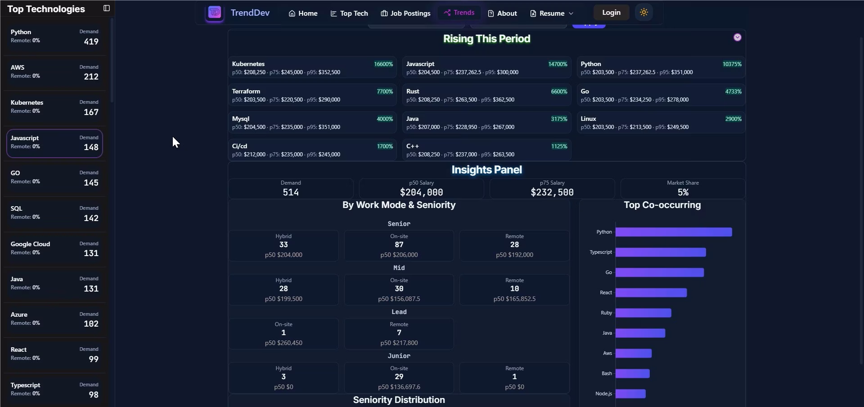
Task: Click the sidebar vertical scrollbar
Action: [x=112, y=61]
